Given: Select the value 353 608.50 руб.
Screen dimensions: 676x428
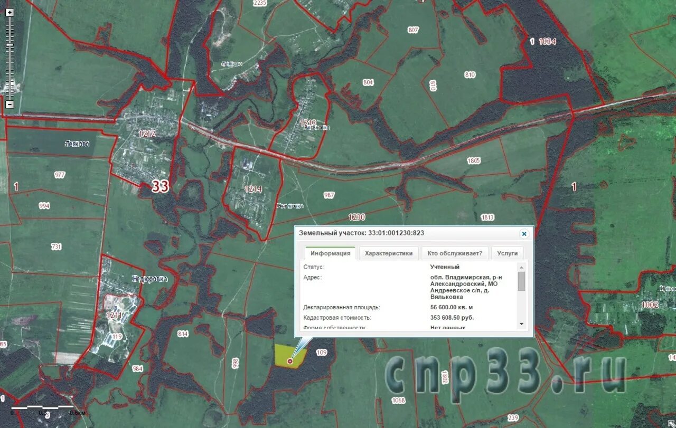Looking at the screenshot, I should [x=452, y=318].
